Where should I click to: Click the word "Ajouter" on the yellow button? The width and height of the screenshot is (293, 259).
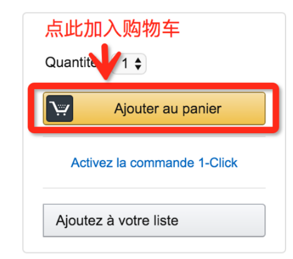pyautogui.click(x=137, y=109)
